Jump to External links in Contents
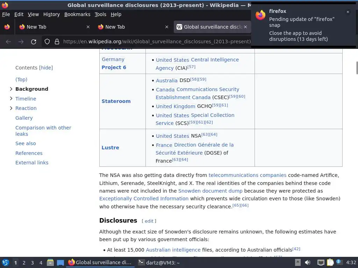This screenshot has height=268, width=358. (32, 163)
